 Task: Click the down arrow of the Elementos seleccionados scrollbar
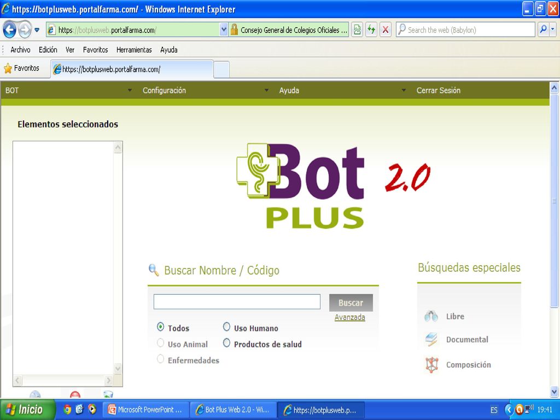point(118,368)
